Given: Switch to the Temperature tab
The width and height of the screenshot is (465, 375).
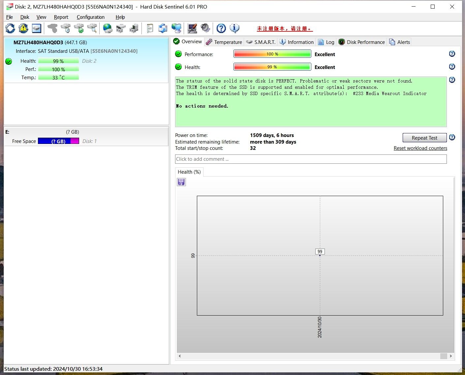Looking at the screenshot, I should (224, 42).
